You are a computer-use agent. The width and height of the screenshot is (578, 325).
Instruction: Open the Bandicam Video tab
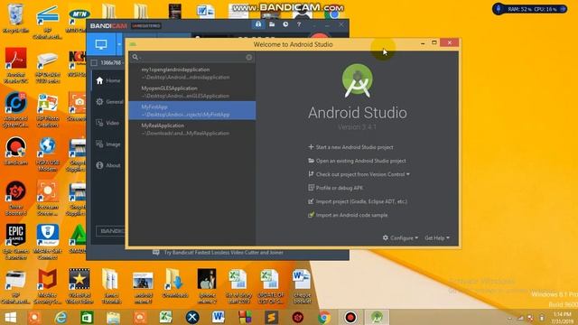coord(108,123)
